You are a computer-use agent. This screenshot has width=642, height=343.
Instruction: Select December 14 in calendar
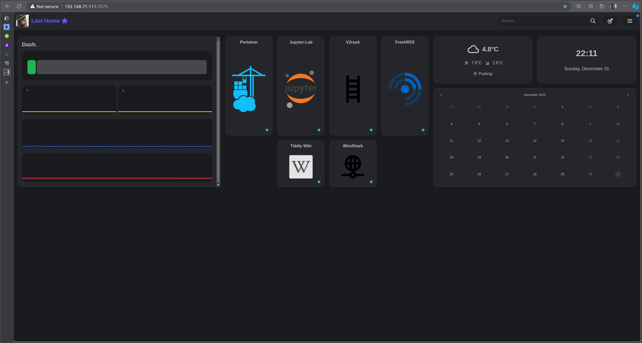pos(535,141)
